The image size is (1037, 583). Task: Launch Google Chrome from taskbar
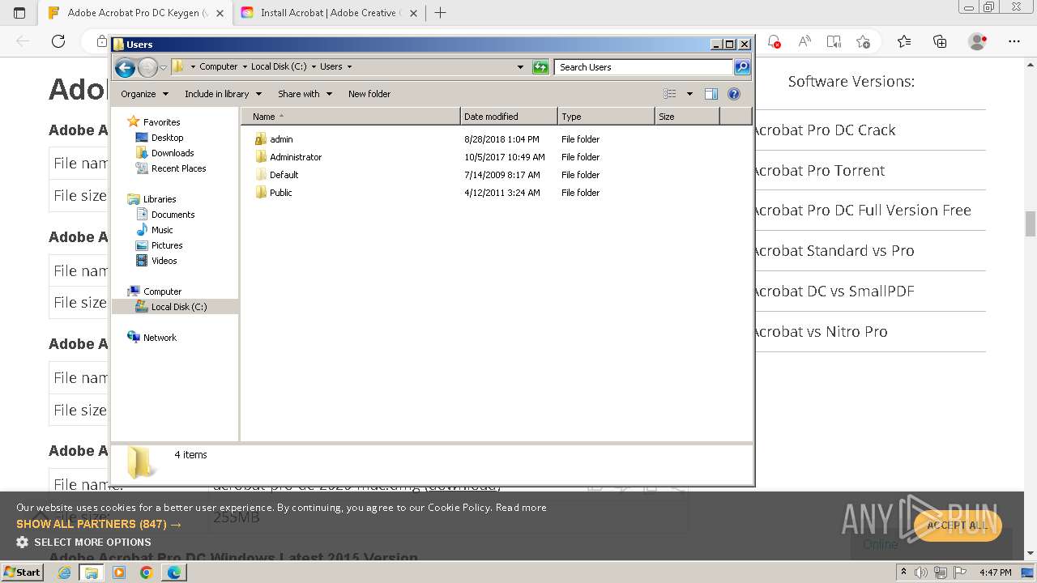146,572
